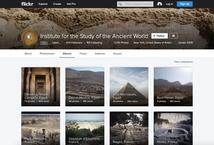The image size is (214, 145).
Task: Go to the Faves tab
Action: point(83,53)
